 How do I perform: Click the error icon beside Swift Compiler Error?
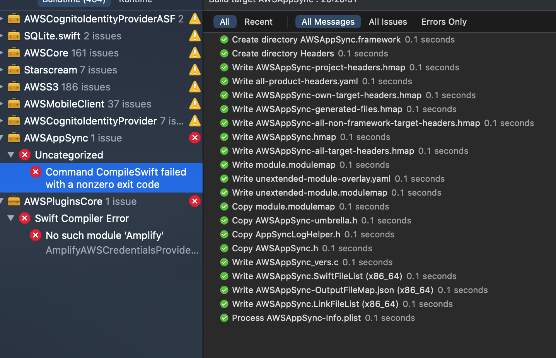(25, 218)
